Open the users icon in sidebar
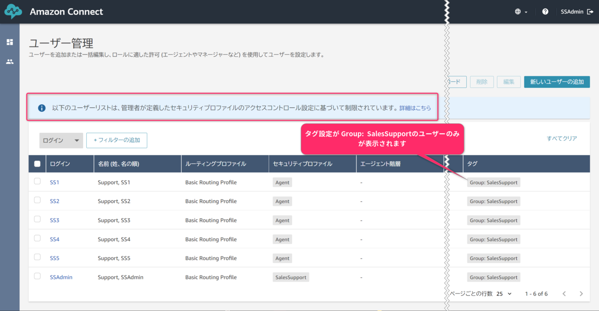The width and height of the screenshot is (599, 311). (9, 62)
